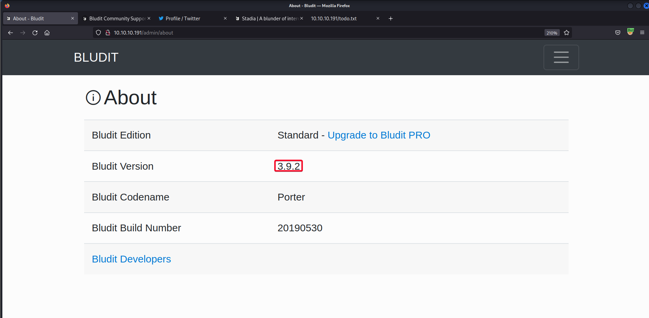Viewport: 649px width, 318px height.
Task: Bookmark this page with the star icon
Action: click(567, 33)
